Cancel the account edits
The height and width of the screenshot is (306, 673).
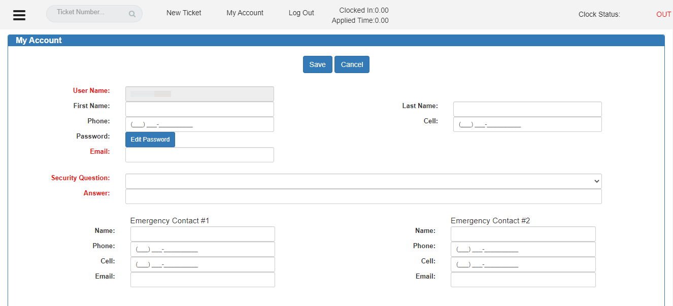click(352, 64)
